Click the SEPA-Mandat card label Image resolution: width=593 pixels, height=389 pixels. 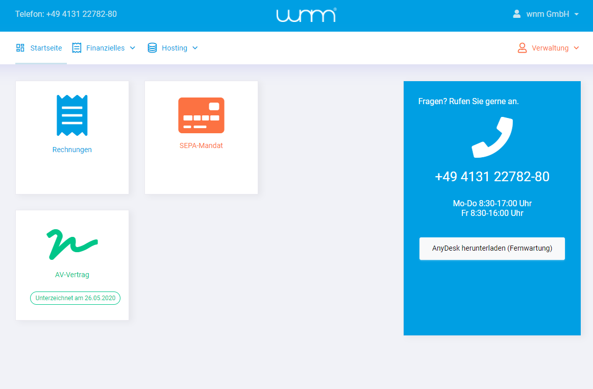201,145
